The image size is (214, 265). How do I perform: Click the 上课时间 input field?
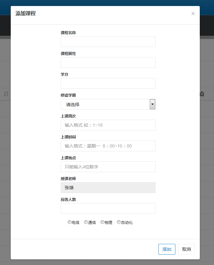[108, 146]
